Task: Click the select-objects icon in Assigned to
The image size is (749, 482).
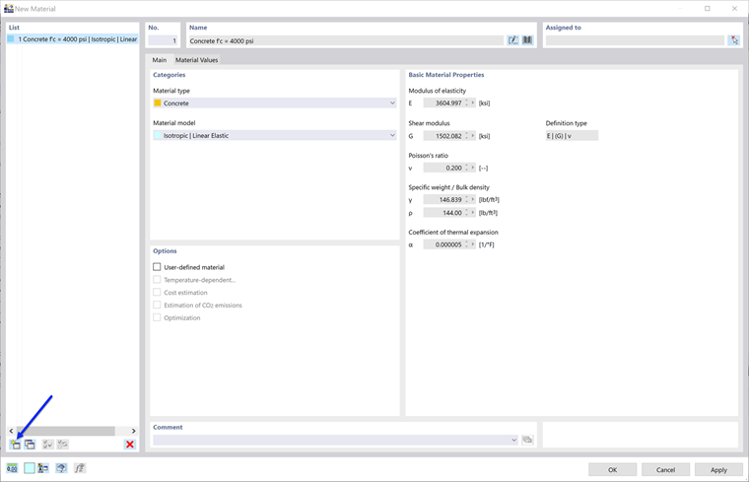Action: click(x=734, y=40)
